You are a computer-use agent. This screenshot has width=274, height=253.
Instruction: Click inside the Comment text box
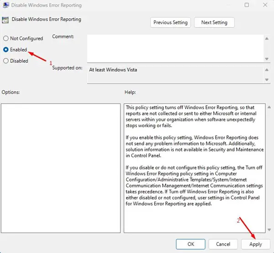[x=175, y=48]
